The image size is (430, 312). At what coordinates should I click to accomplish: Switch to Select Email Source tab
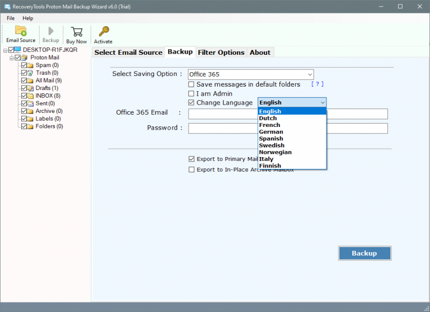128,53
